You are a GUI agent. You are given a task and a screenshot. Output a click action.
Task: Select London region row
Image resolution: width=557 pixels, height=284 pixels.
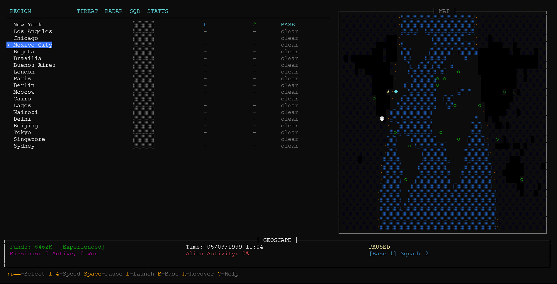point(24,72)
